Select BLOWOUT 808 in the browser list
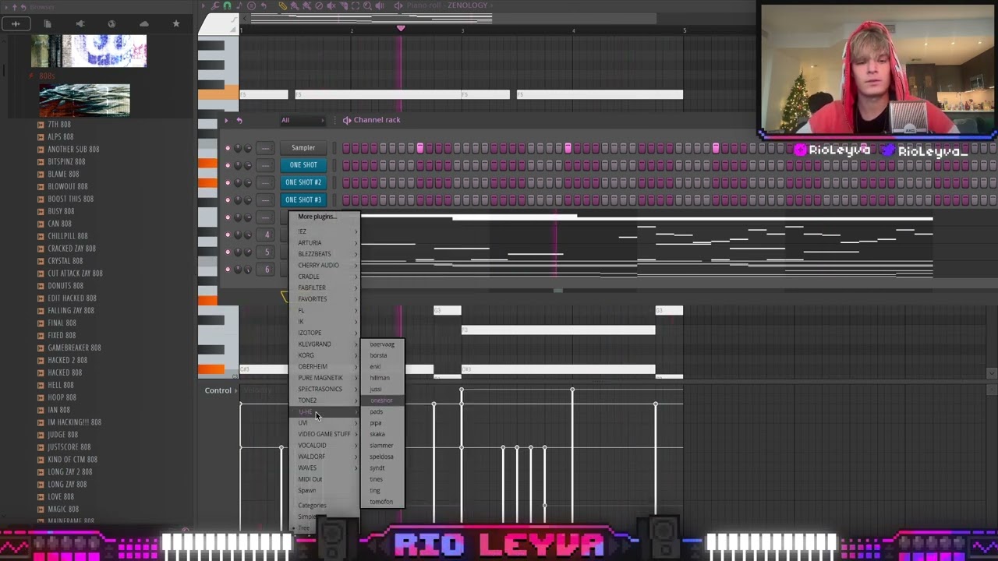The height and width of the screenshot is (561, 998). click(x=68, y=186)
